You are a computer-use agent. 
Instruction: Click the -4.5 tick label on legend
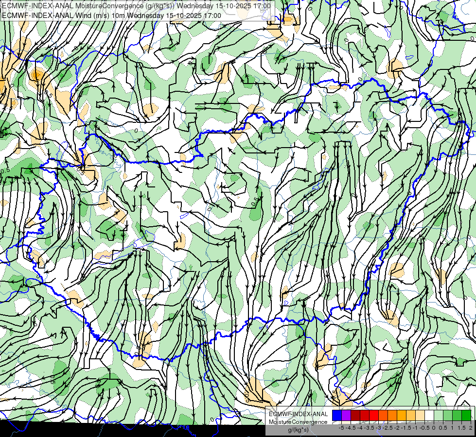click(x=351, y=428)
